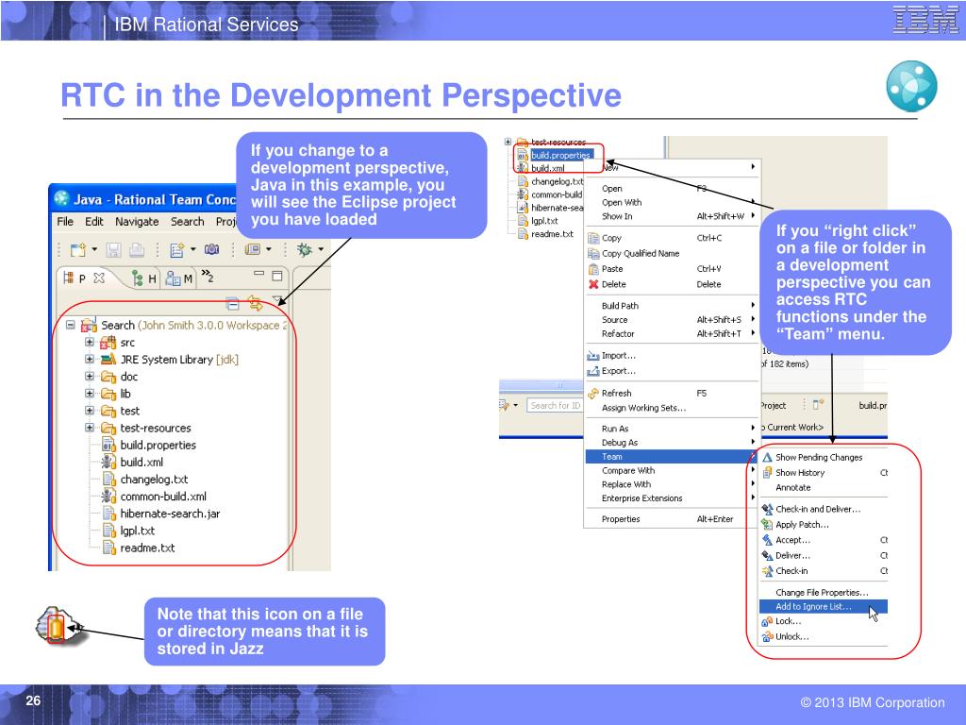966x725 pixels.
Task: Click the Import icon in context menu
Action: pyautogui.click(x=593, y=356)
